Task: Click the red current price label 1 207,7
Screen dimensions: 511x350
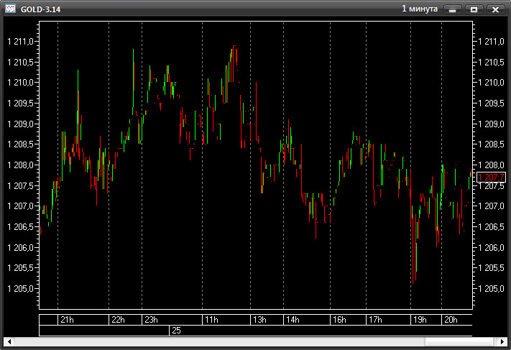Action: coord(491,178)
